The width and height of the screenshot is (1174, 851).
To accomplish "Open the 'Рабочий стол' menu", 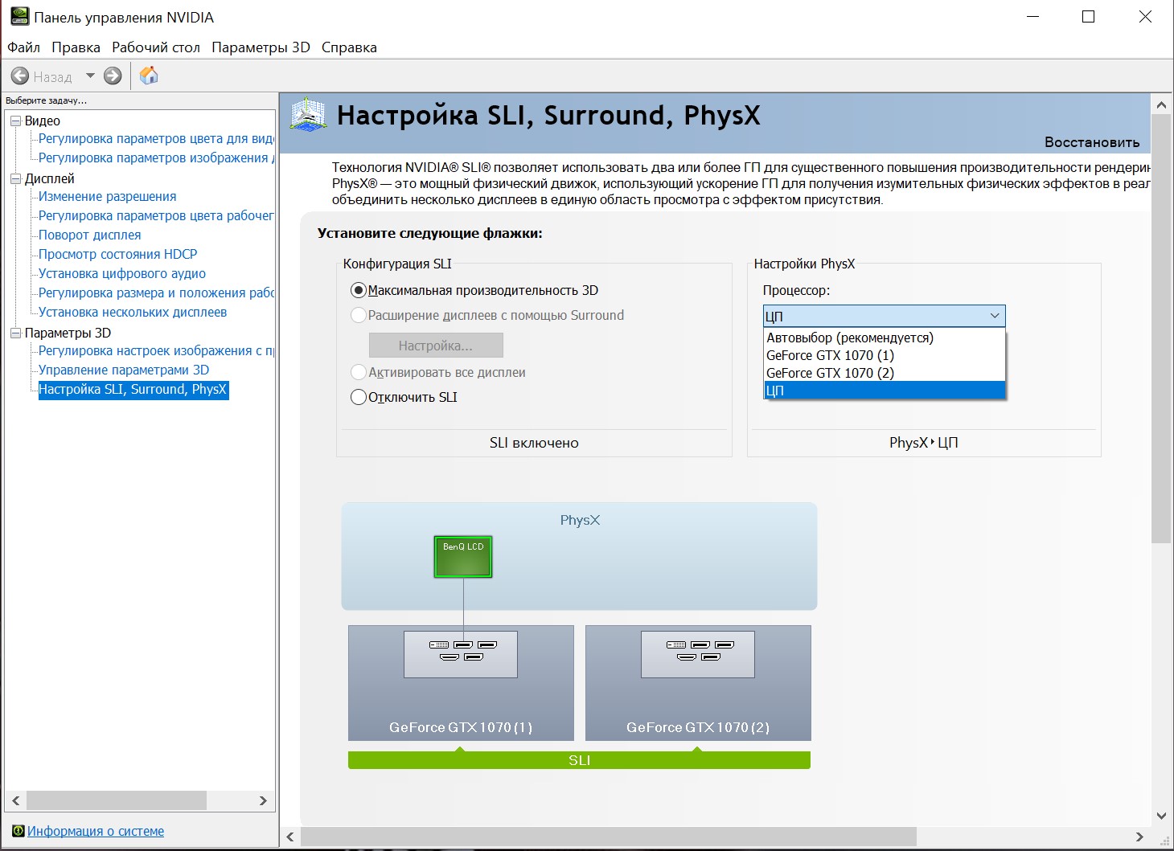I will 156,47.
